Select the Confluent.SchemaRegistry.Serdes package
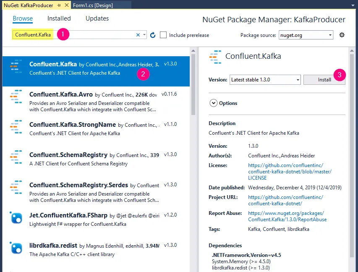The height and width of the screenshot is (272, 358). coord(96,192)
